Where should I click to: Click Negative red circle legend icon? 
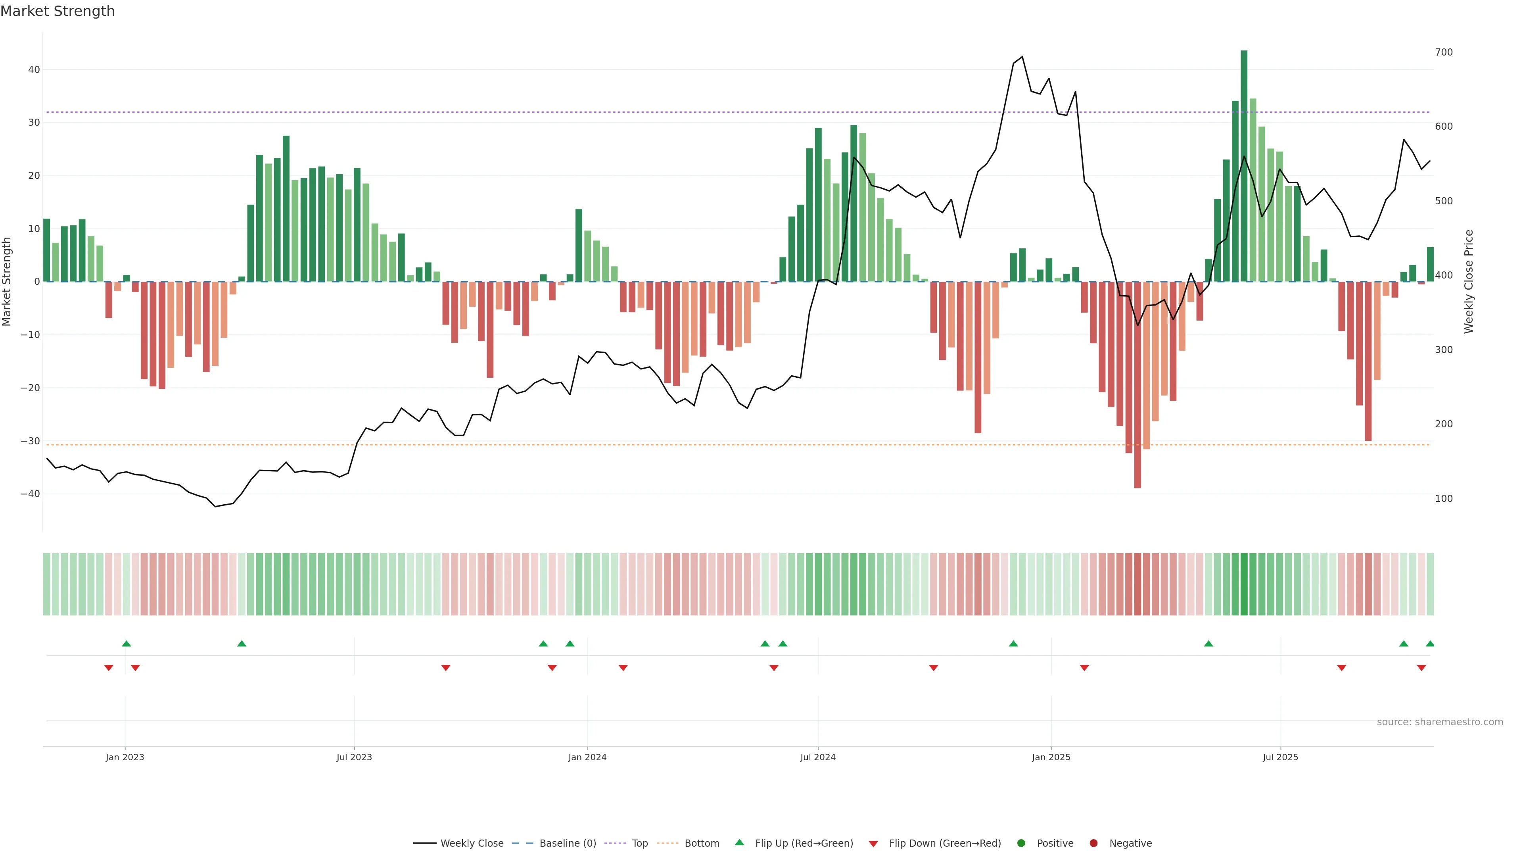[1093, 844]
